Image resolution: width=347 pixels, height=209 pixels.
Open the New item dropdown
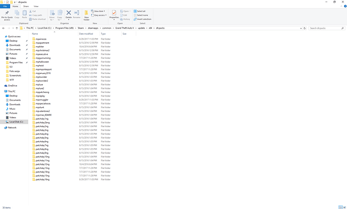(x=98, y=11)
